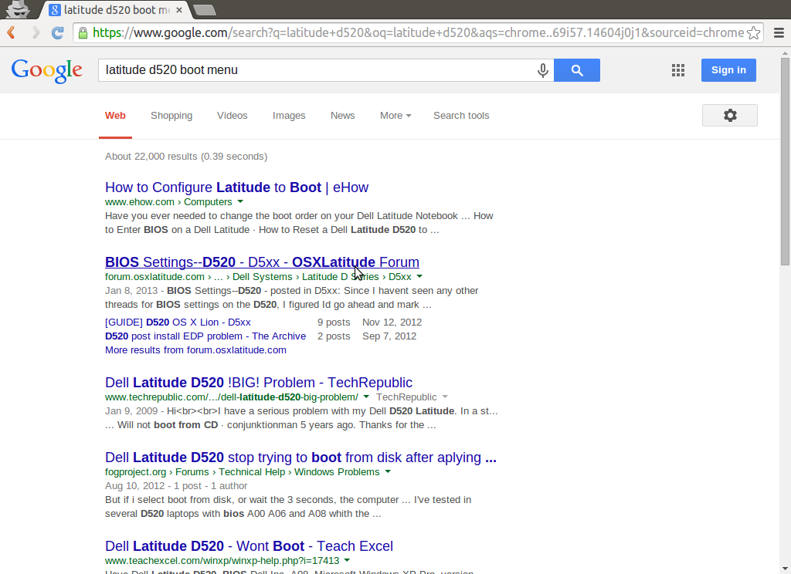Viewport: 791px width, 574px height.
Task: Switch to the Shopping results
Action: 171,115
